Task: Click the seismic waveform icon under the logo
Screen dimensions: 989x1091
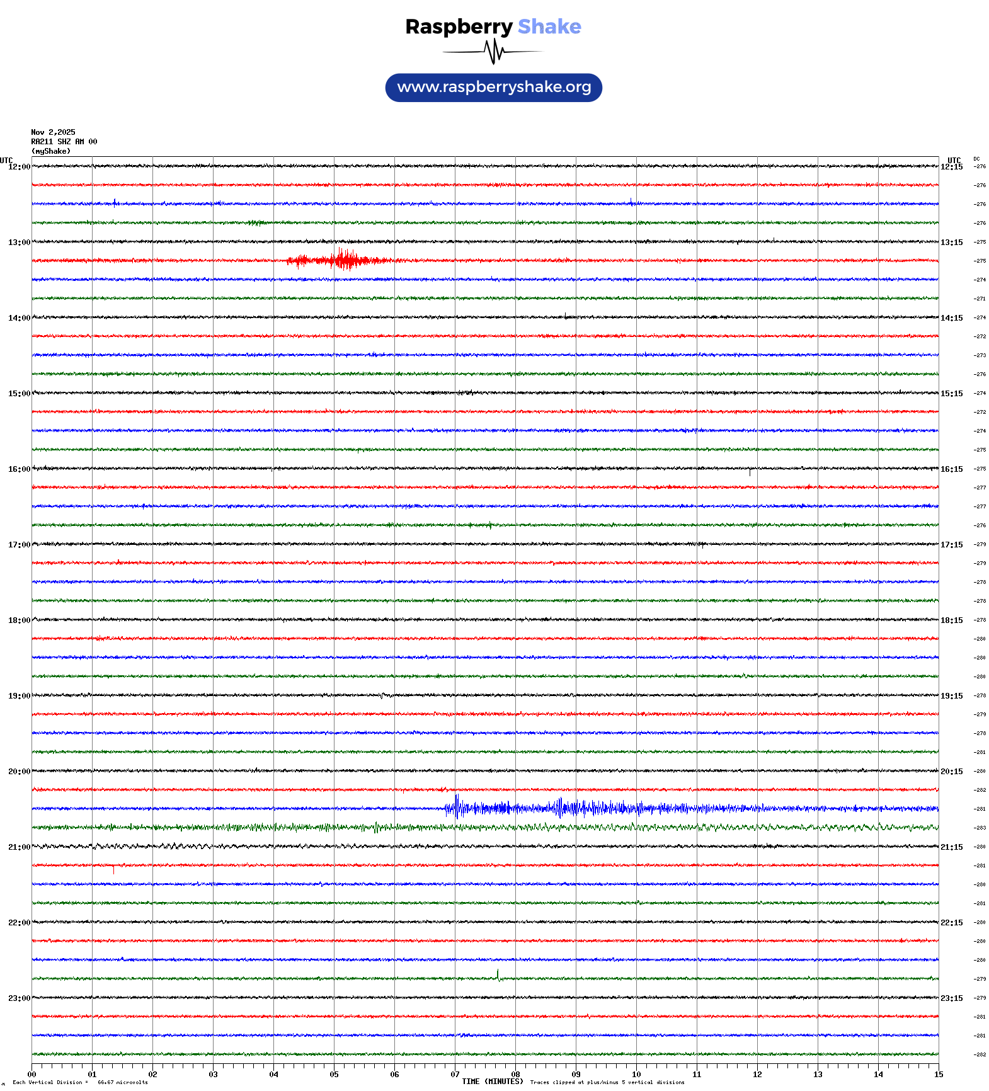Action: pos(493,52)
